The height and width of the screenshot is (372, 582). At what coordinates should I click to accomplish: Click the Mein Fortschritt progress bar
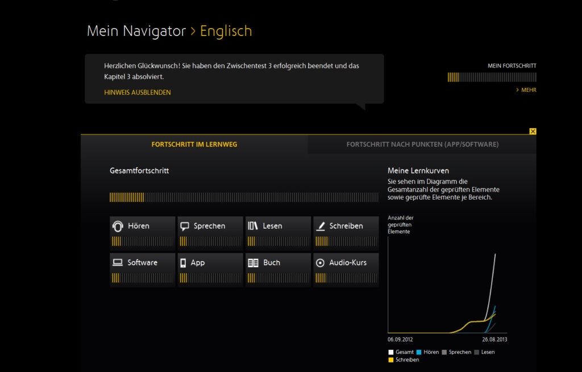(x=492, y=77)
